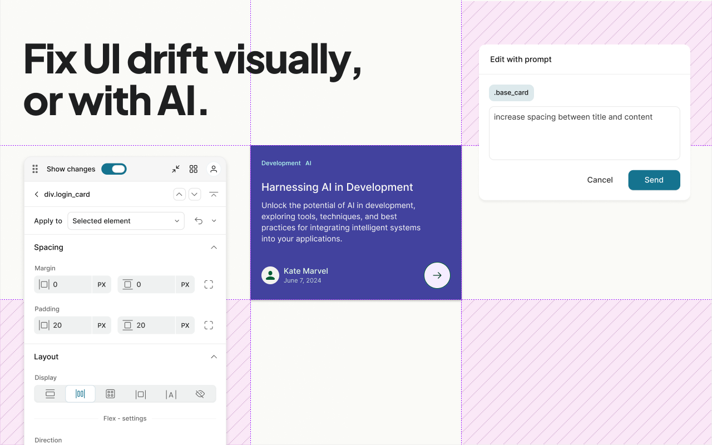The height and width of the screenshot is (445, 712).
Task: Click Kate Marvel's avatar icon
Action: click(x=270, y=275)
